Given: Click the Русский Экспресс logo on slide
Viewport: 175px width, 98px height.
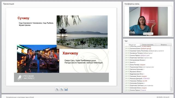Looking at the screenshot, I should (26, 77).
